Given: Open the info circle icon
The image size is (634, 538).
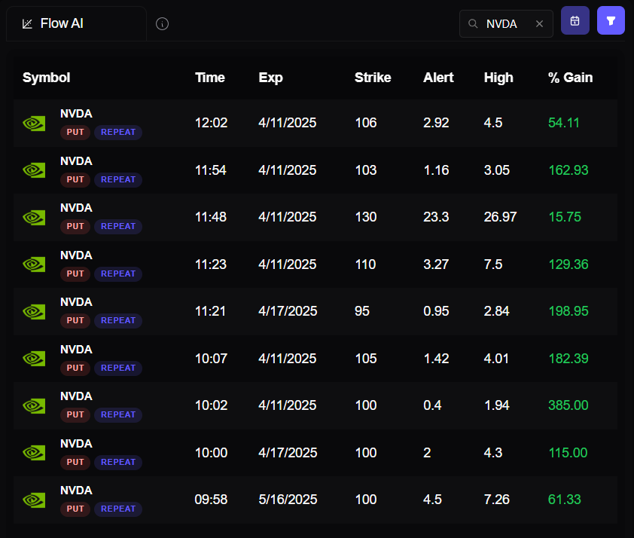Looking at the screenshot, I should [x=162, y=24].
